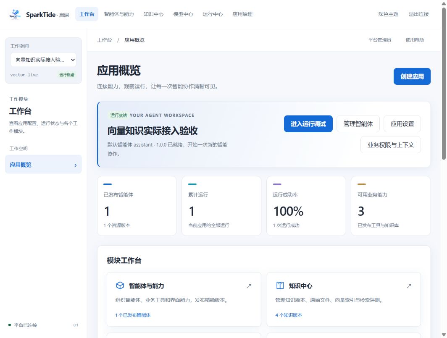Click the 运行就绪 badge in banner

point(118,115)
